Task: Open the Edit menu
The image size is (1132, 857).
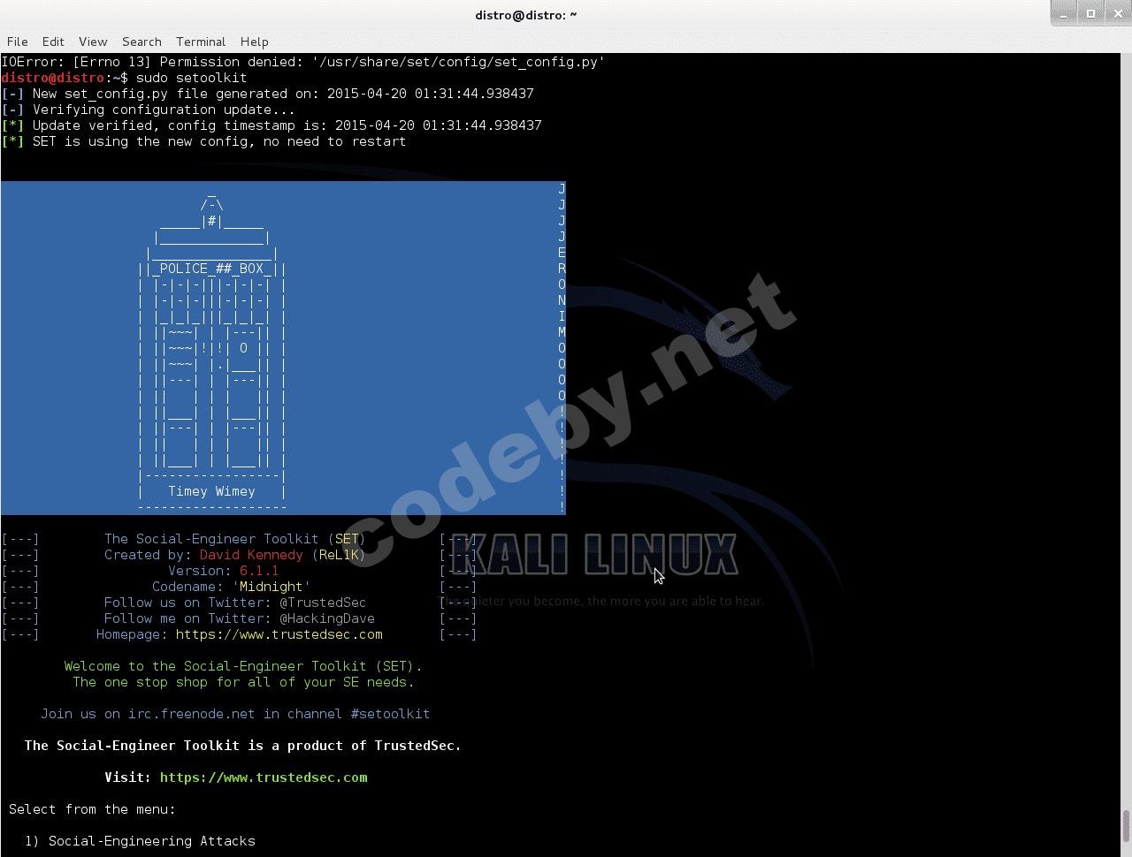Action: 53,42
